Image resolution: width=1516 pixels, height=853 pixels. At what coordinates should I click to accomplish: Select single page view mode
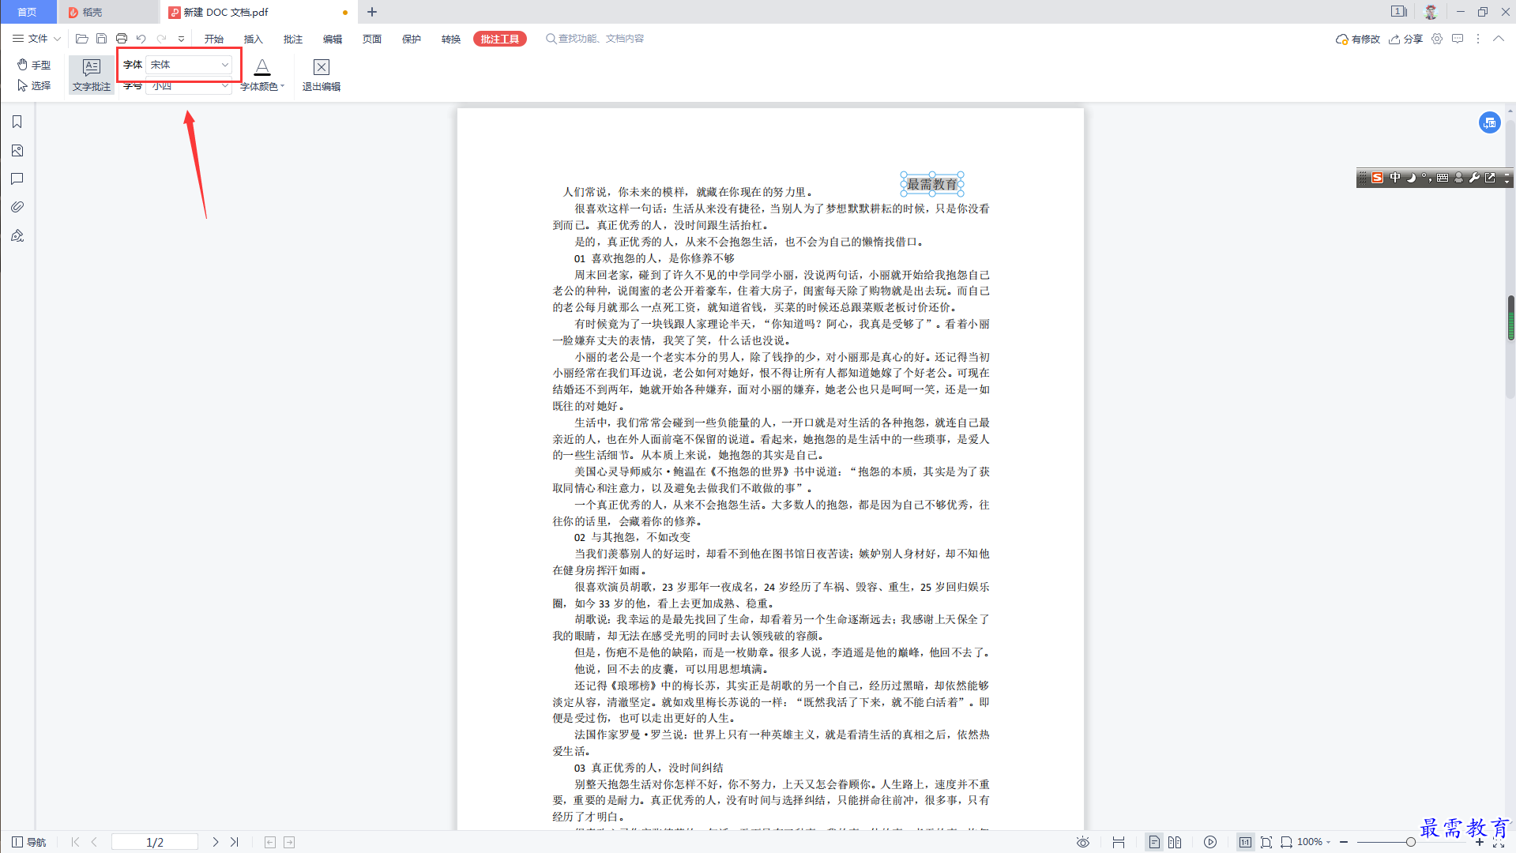(1154, 842)
